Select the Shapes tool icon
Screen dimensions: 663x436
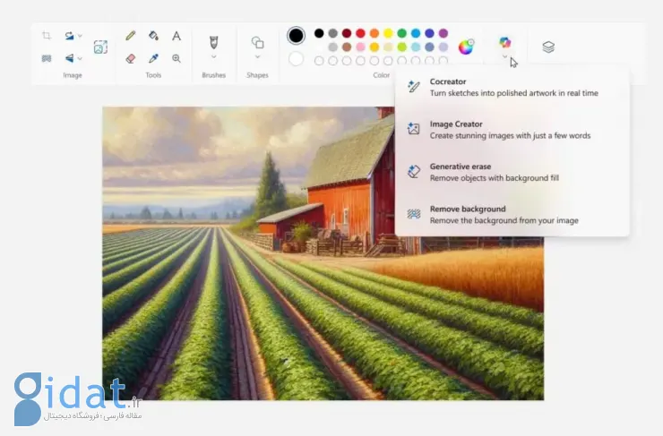coord(257,42)
